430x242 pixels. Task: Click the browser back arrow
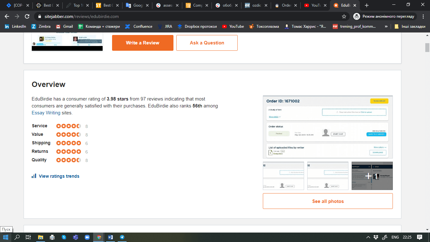7,16
